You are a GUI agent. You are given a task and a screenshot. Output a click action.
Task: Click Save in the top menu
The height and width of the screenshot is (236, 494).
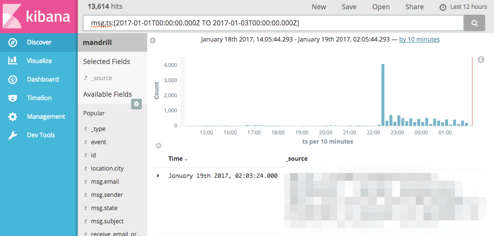349,7
